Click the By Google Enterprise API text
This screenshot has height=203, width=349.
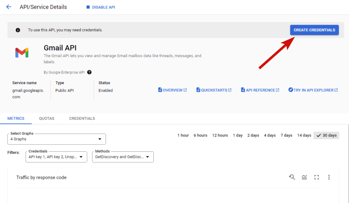pyautogui.click(x=64, y=72)
